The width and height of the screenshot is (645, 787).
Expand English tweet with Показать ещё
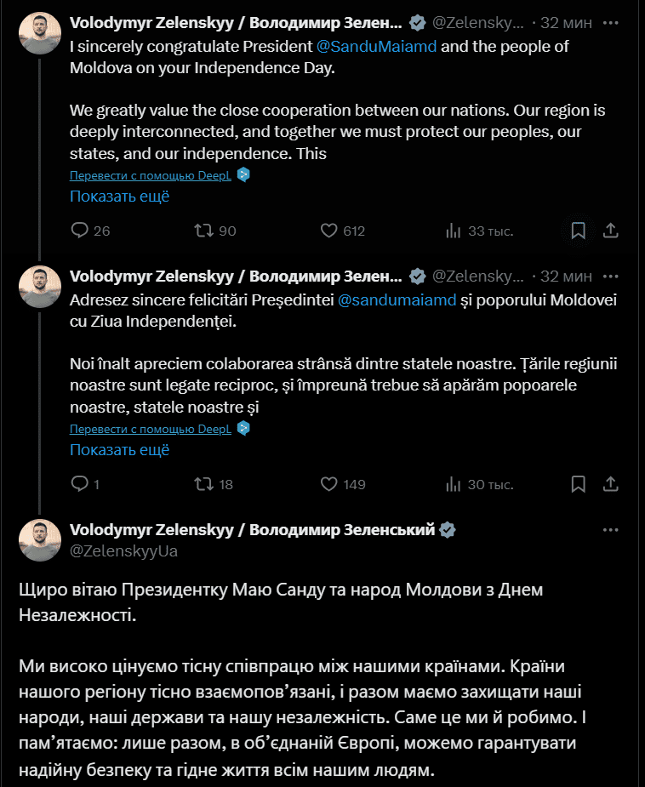click(119, 197)
